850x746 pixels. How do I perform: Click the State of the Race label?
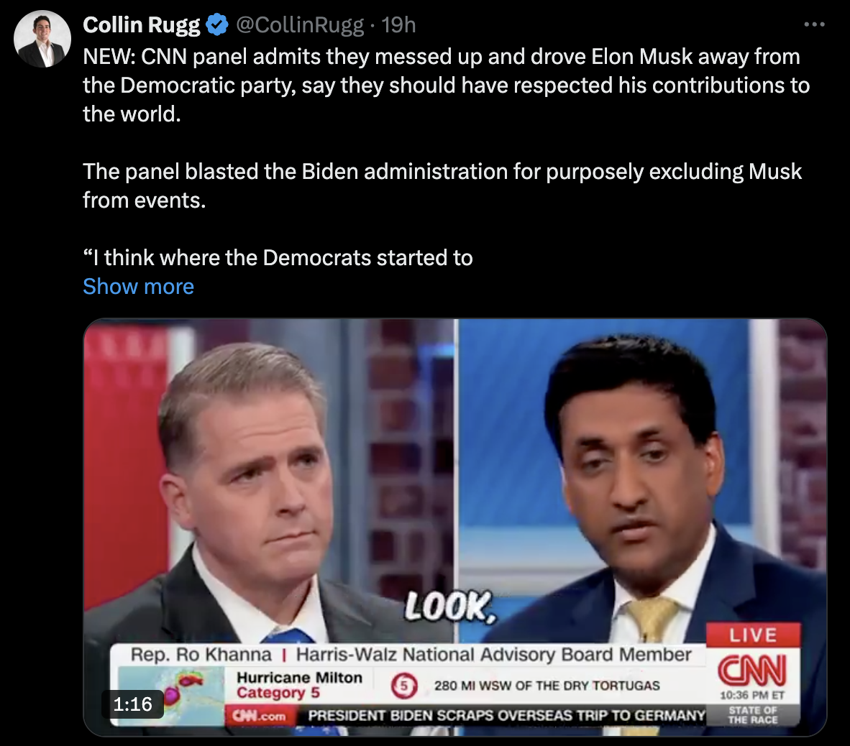click(x=753, y=714)
